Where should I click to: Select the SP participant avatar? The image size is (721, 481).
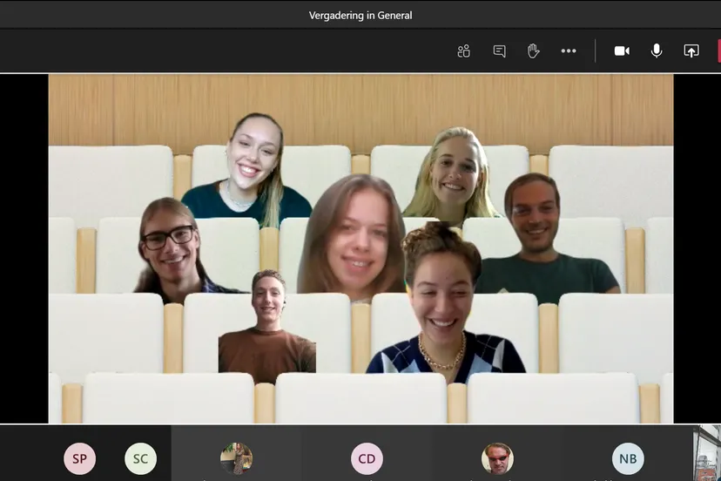79,458
